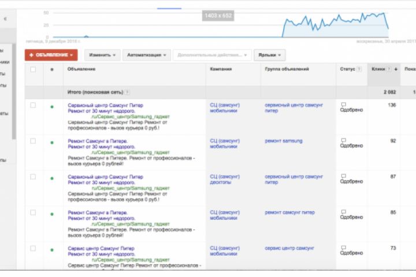Screen dimensions: 416x277
Task: Click the approval speech bubble icon in first row
Action: tap(343, 104)
